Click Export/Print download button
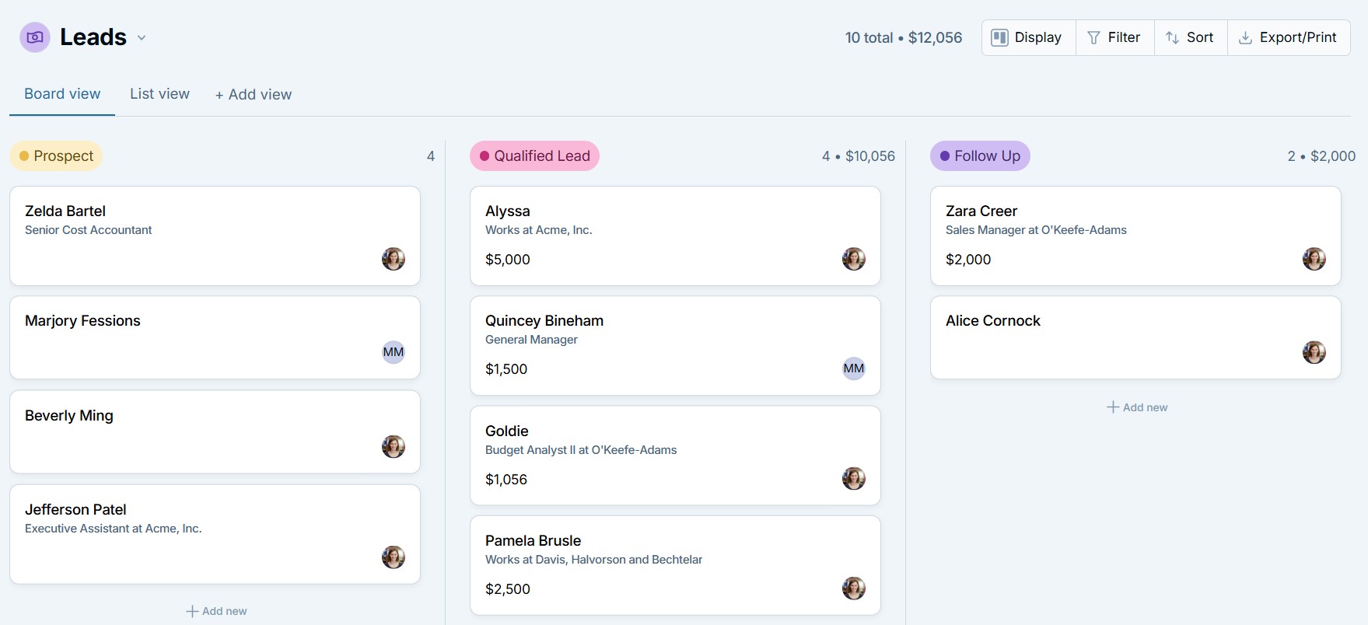Screen dimensions: 1368x625 coord(1288,37)
